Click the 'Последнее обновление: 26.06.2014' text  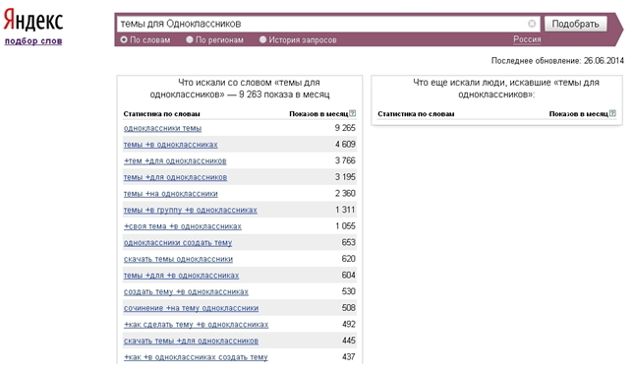tap(557, 61)
